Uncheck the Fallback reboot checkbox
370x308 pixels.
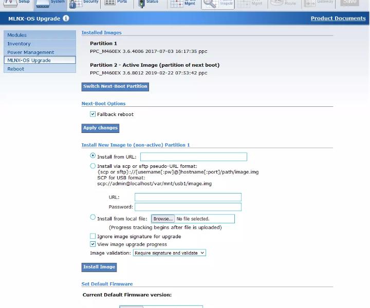pyautogui.click(x=92, y=114)
